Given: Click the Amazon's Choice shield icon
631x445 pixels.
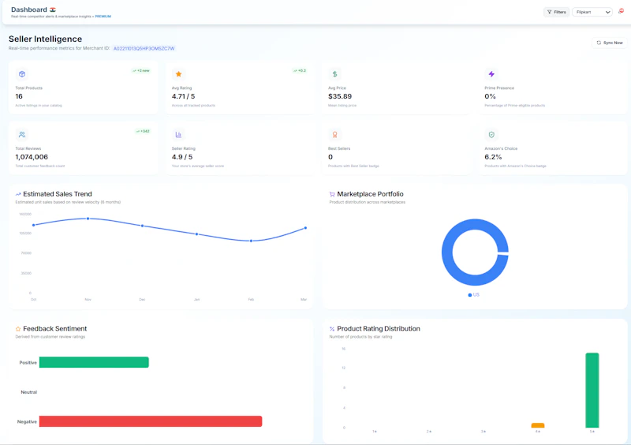Looking at the screenshot, I should point(491,134).
